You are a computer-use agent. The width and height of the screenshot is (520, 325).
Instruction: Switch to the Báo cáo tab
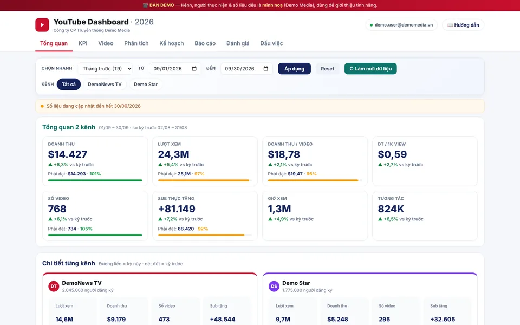click(205, 43)
